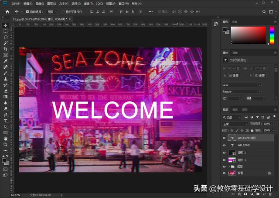
Task: Select the Gradient tool
Action: pyautogui.click(x=6, y=97)
